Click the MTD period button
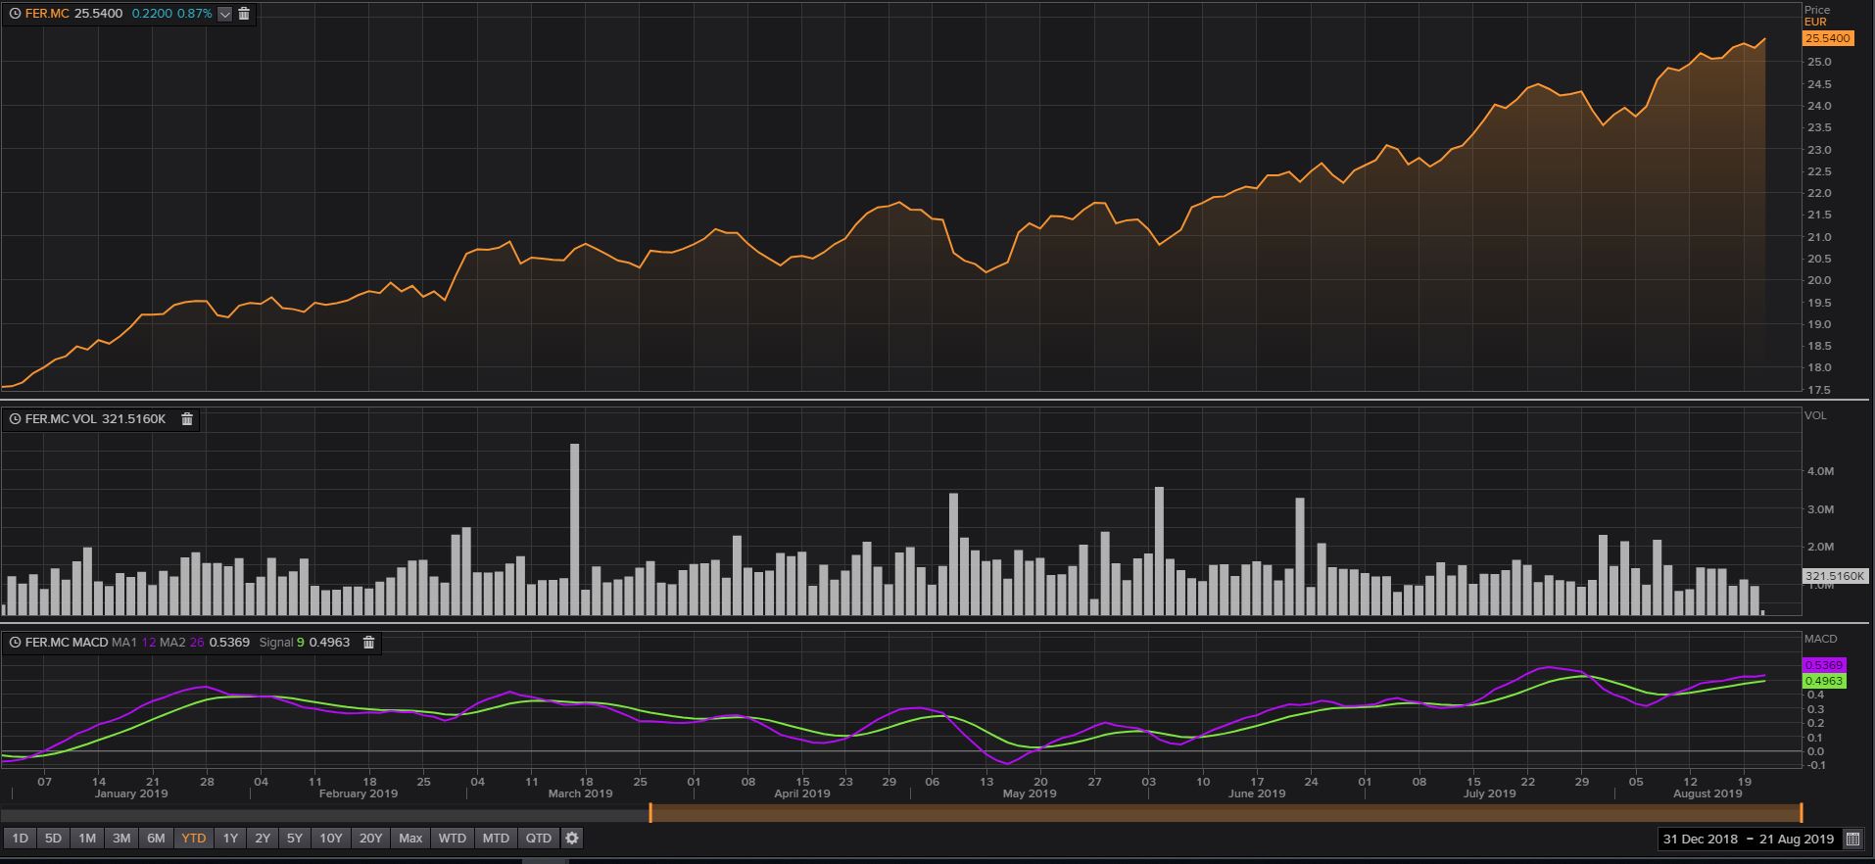The image size is (1875, 864). tap(496, 839)
